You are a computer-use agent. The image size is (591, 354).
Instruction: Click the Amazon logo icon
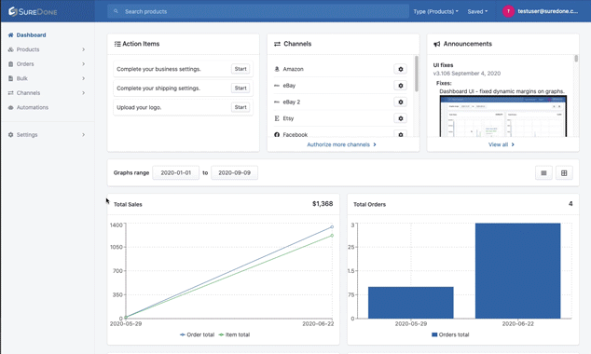tap(277, 69)
